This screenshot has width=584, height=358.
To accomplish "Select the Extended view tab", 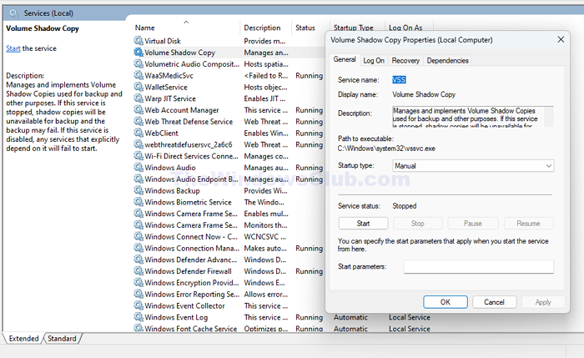I will click(x=24, y=338).
